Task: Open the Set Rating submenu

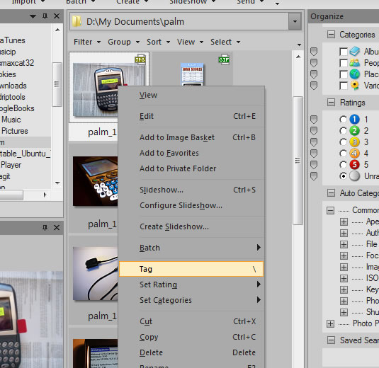Action: click(x=191, y=284)
